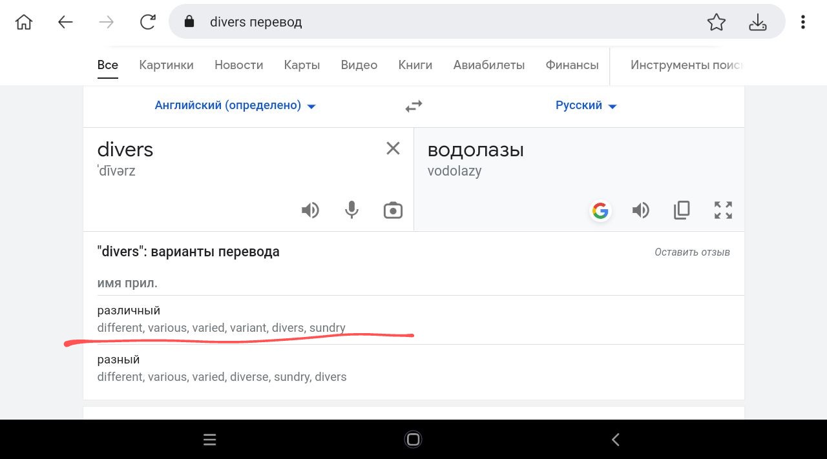This screenshot has width=827, height=459.
Task: Tap the browser home icon
Action: tap(24, 22)
